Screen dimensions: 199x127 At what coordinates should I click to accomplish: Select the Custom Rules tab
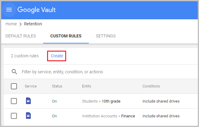tap(66, 36)
